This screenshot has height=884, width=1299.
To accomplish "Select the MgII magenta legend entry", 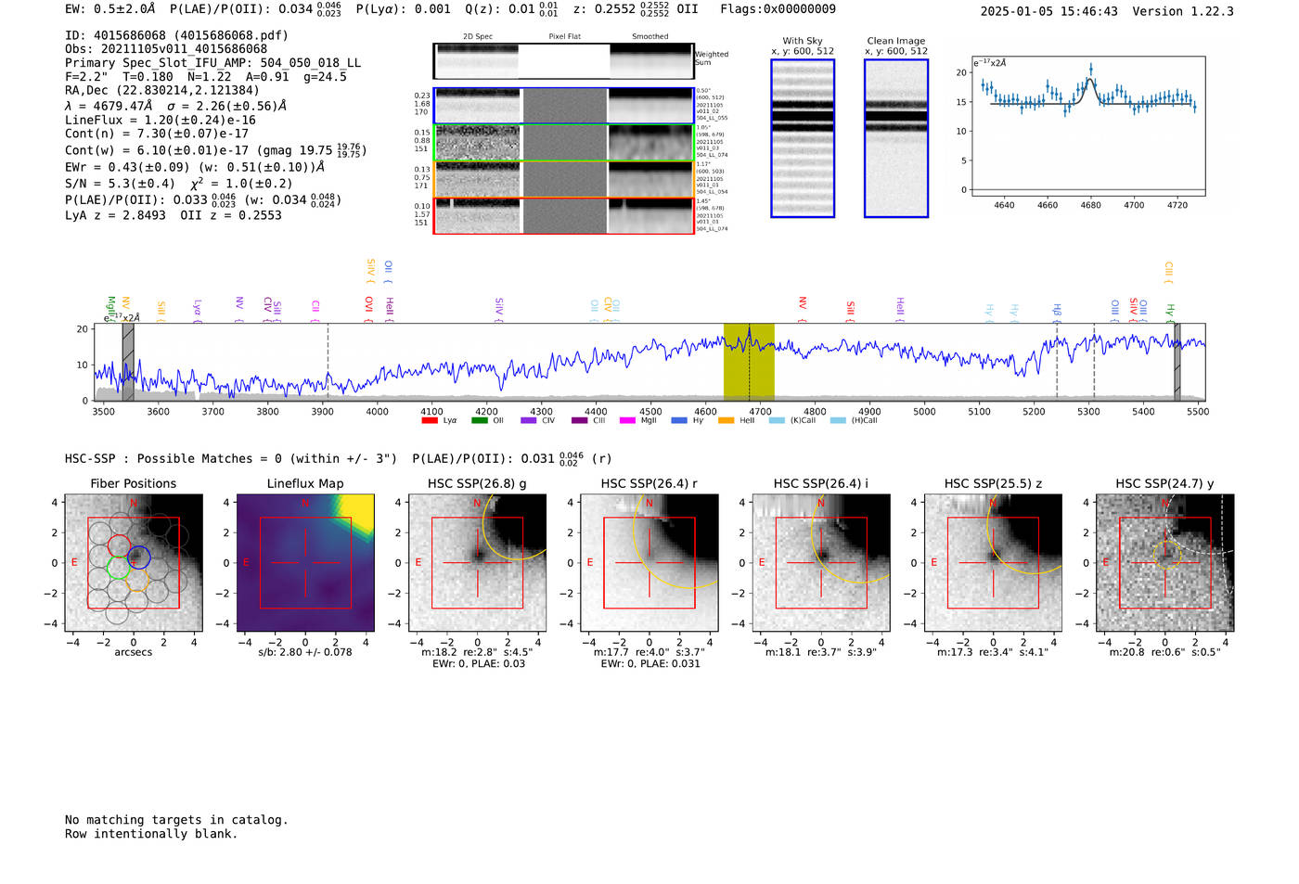I will (x=638, y=420).
